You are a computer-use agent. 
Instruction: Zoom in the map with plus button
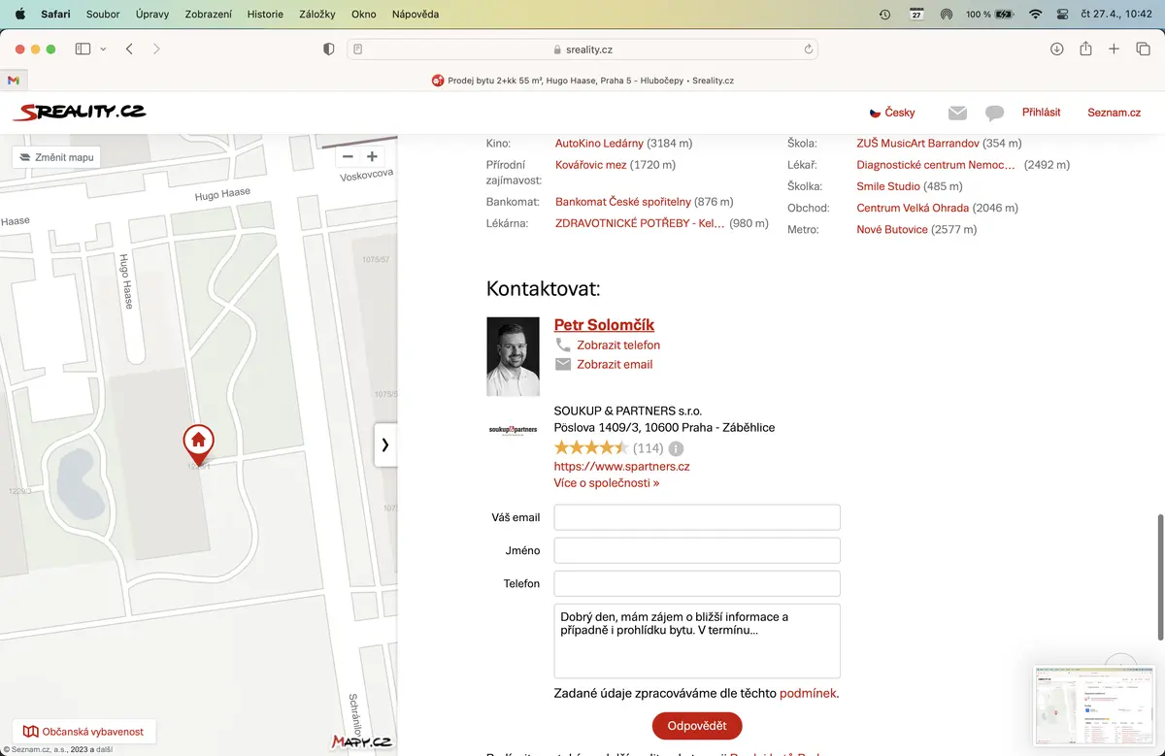coord(371,156)
